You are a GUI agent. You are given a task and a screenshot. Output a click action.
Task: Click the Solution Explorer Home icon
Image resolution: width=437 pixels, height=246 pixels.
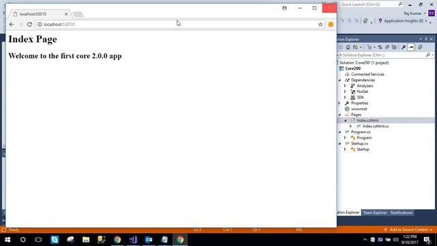click(x=348, y=47)
